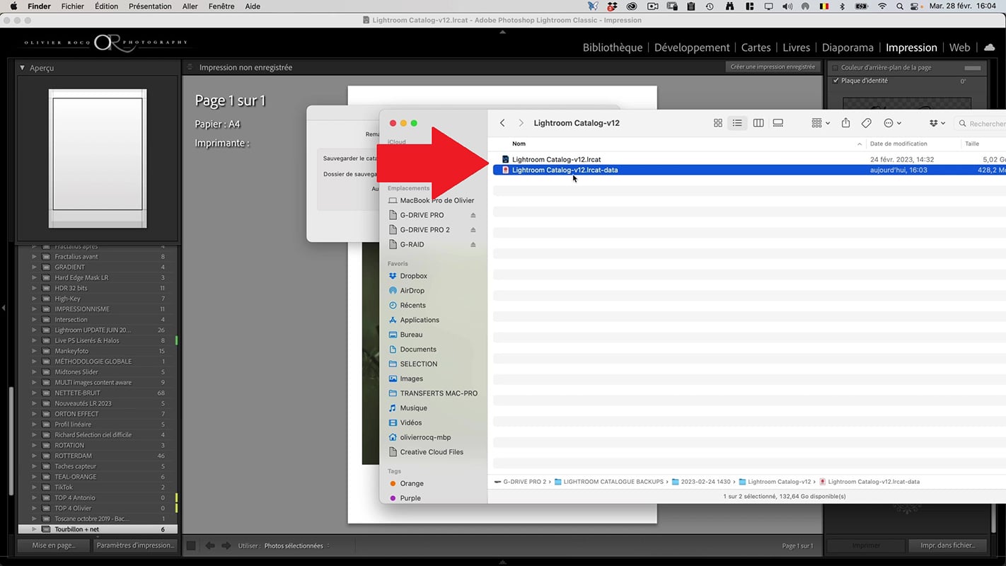Viewport: 1006px width, 566px height.
Task: Click the Finder tag icon
Action: click(867, 123)
